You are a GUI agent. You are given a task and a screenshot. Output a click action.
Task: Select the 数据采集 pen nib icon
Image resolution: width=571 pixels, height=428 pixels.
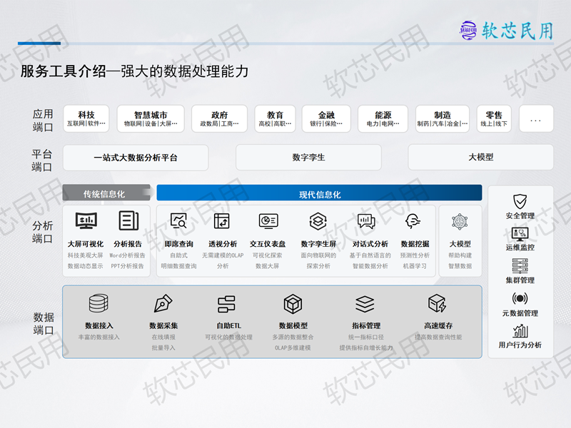163,303
